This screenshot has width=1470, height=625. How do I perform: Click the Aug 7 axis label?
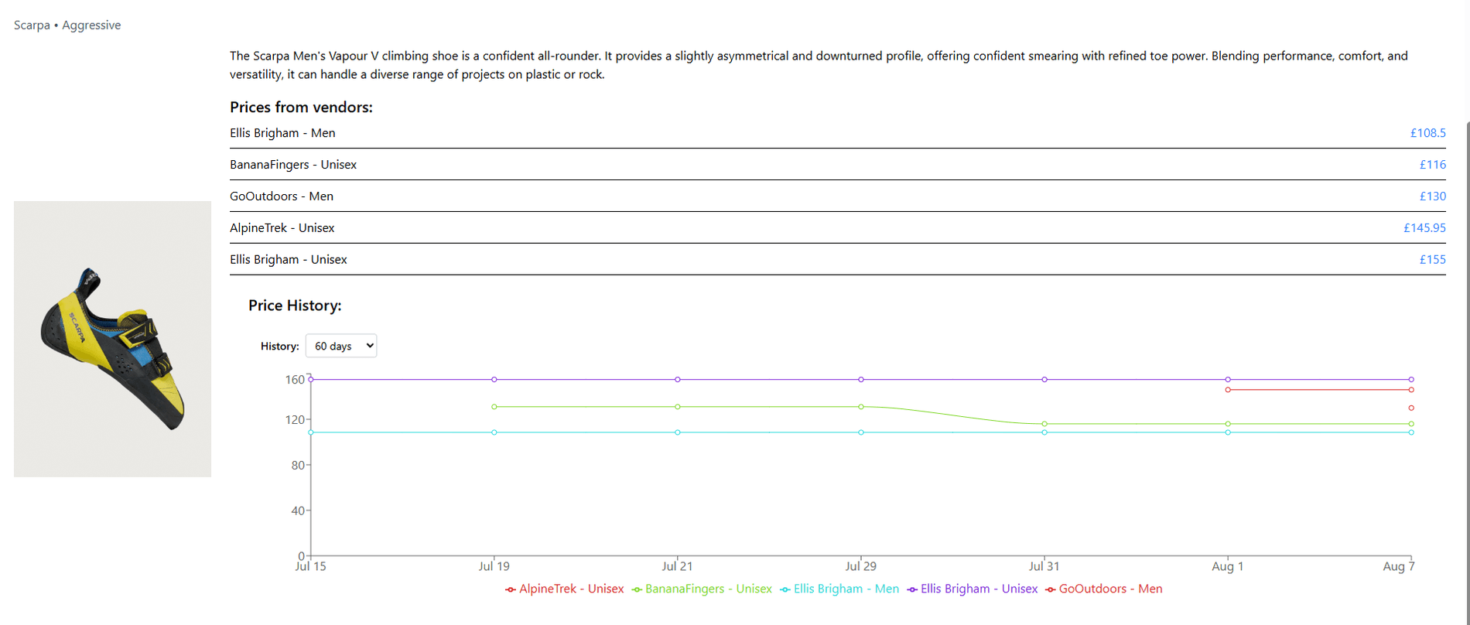click(x=1399, y=566)
